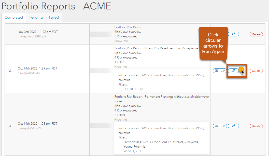Hide Info for Permanent Plantings report
Viewport: 269px width, 156px height.
click(x=121, y=120)
